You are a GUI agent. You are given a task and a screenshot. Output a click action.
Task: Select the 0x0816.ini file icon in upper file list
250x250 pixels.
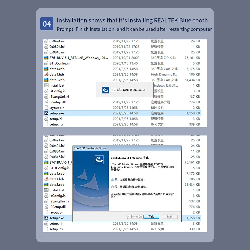pos(46,52)
